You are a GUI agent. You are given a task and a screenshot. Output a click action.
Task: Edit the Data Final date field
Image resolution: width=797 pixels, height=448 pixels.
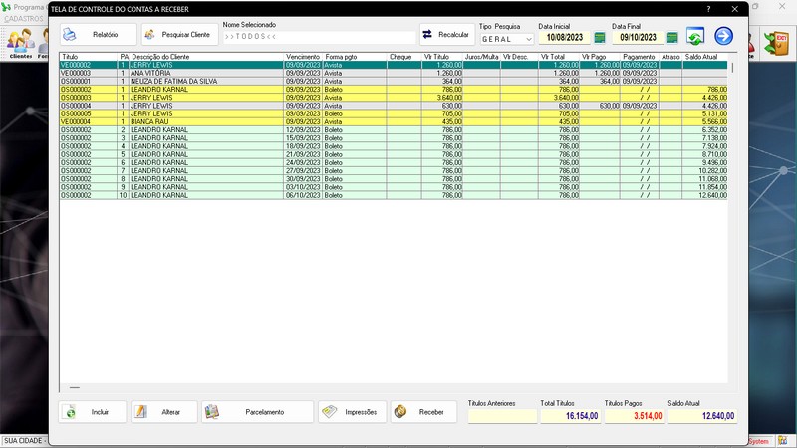click(638, 38)
